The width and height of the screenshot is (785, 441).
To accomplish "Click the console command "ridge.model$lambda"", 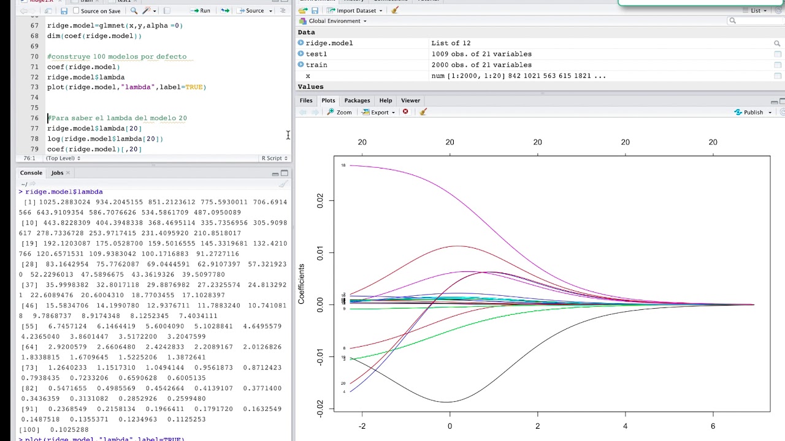I will (64, 192).
